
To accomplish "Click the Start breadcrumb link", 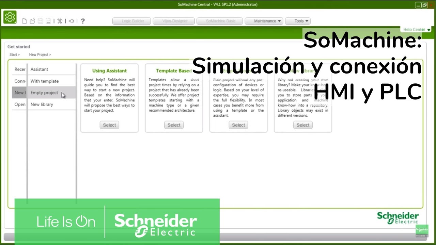I will click(x=15, y=54).
